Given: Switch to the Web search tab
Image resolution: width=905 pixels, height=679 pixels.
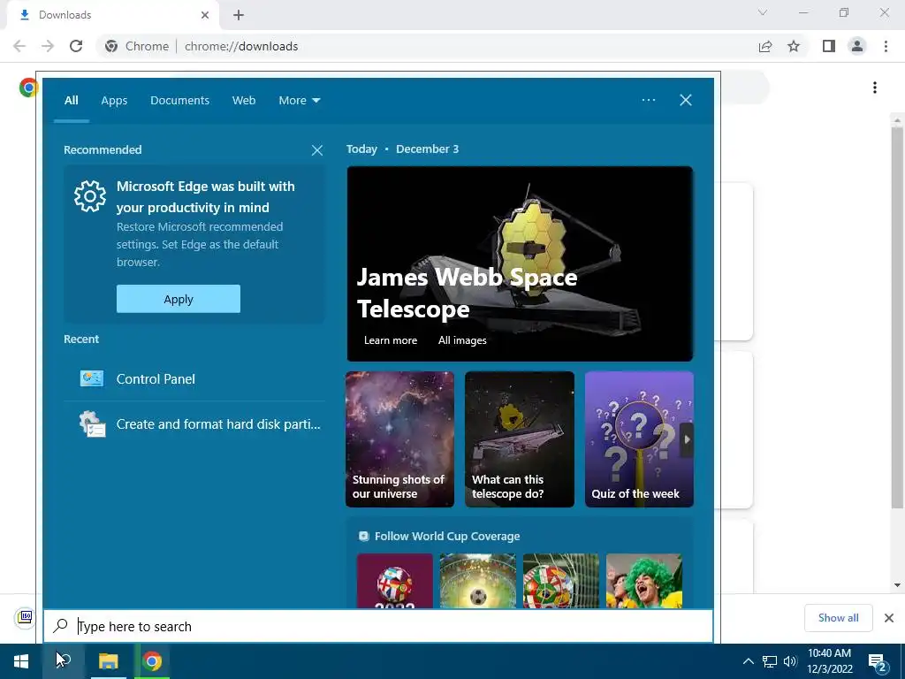Looking at the screenshot, I should click(x=244, y=101).
